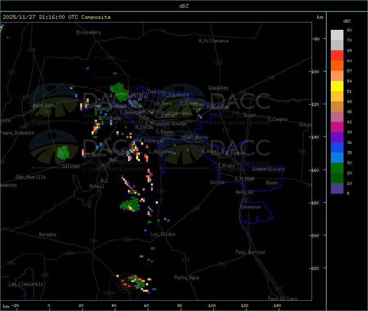Click the S_Pintada map label

[x=109, y=118]
